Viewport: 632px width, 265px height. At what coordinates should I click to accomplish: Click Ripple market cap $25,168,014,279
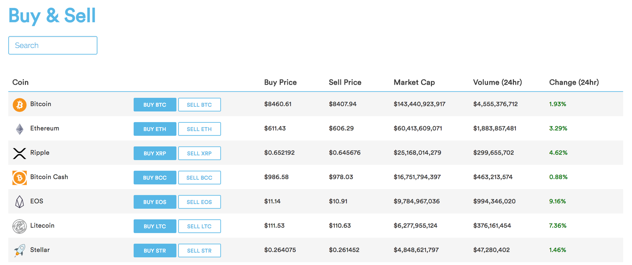[x=417, y=153]
